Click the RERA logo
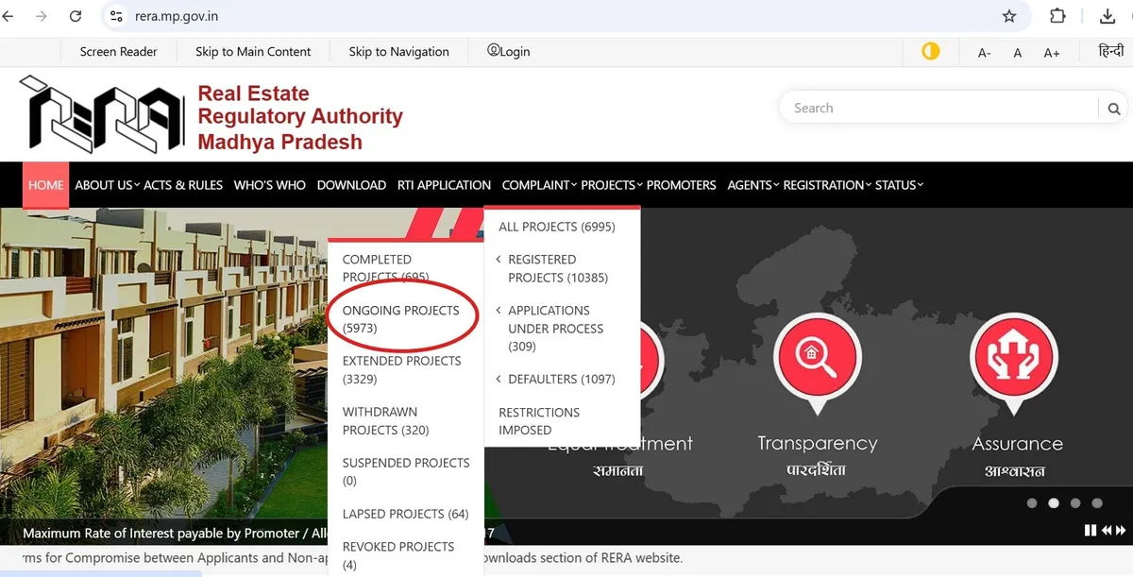 (102, 117)
